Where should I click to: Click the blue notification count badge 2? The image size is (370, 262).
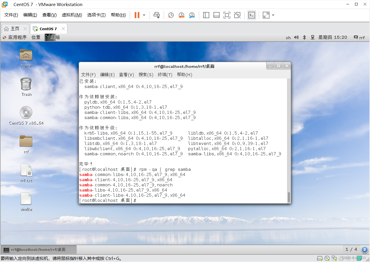coord(365,249)
